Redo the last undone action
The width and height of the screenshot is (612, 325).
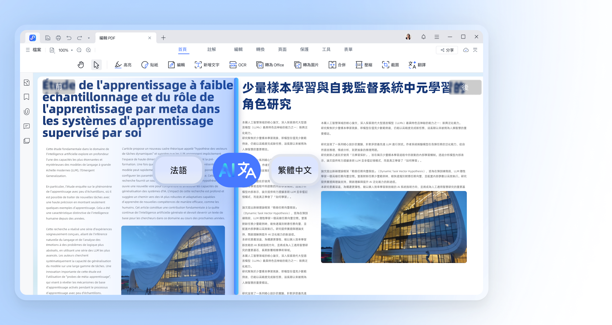click(79, 38)
